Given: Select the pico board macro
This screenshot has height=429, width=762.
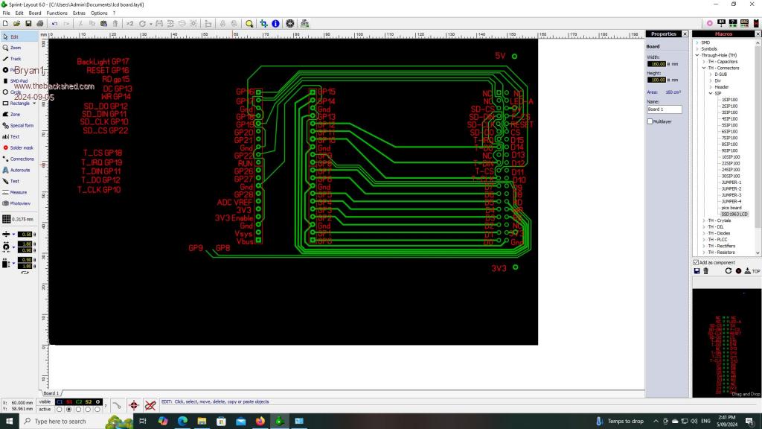Looking at the screenshot, I should [x=731, y=208].
